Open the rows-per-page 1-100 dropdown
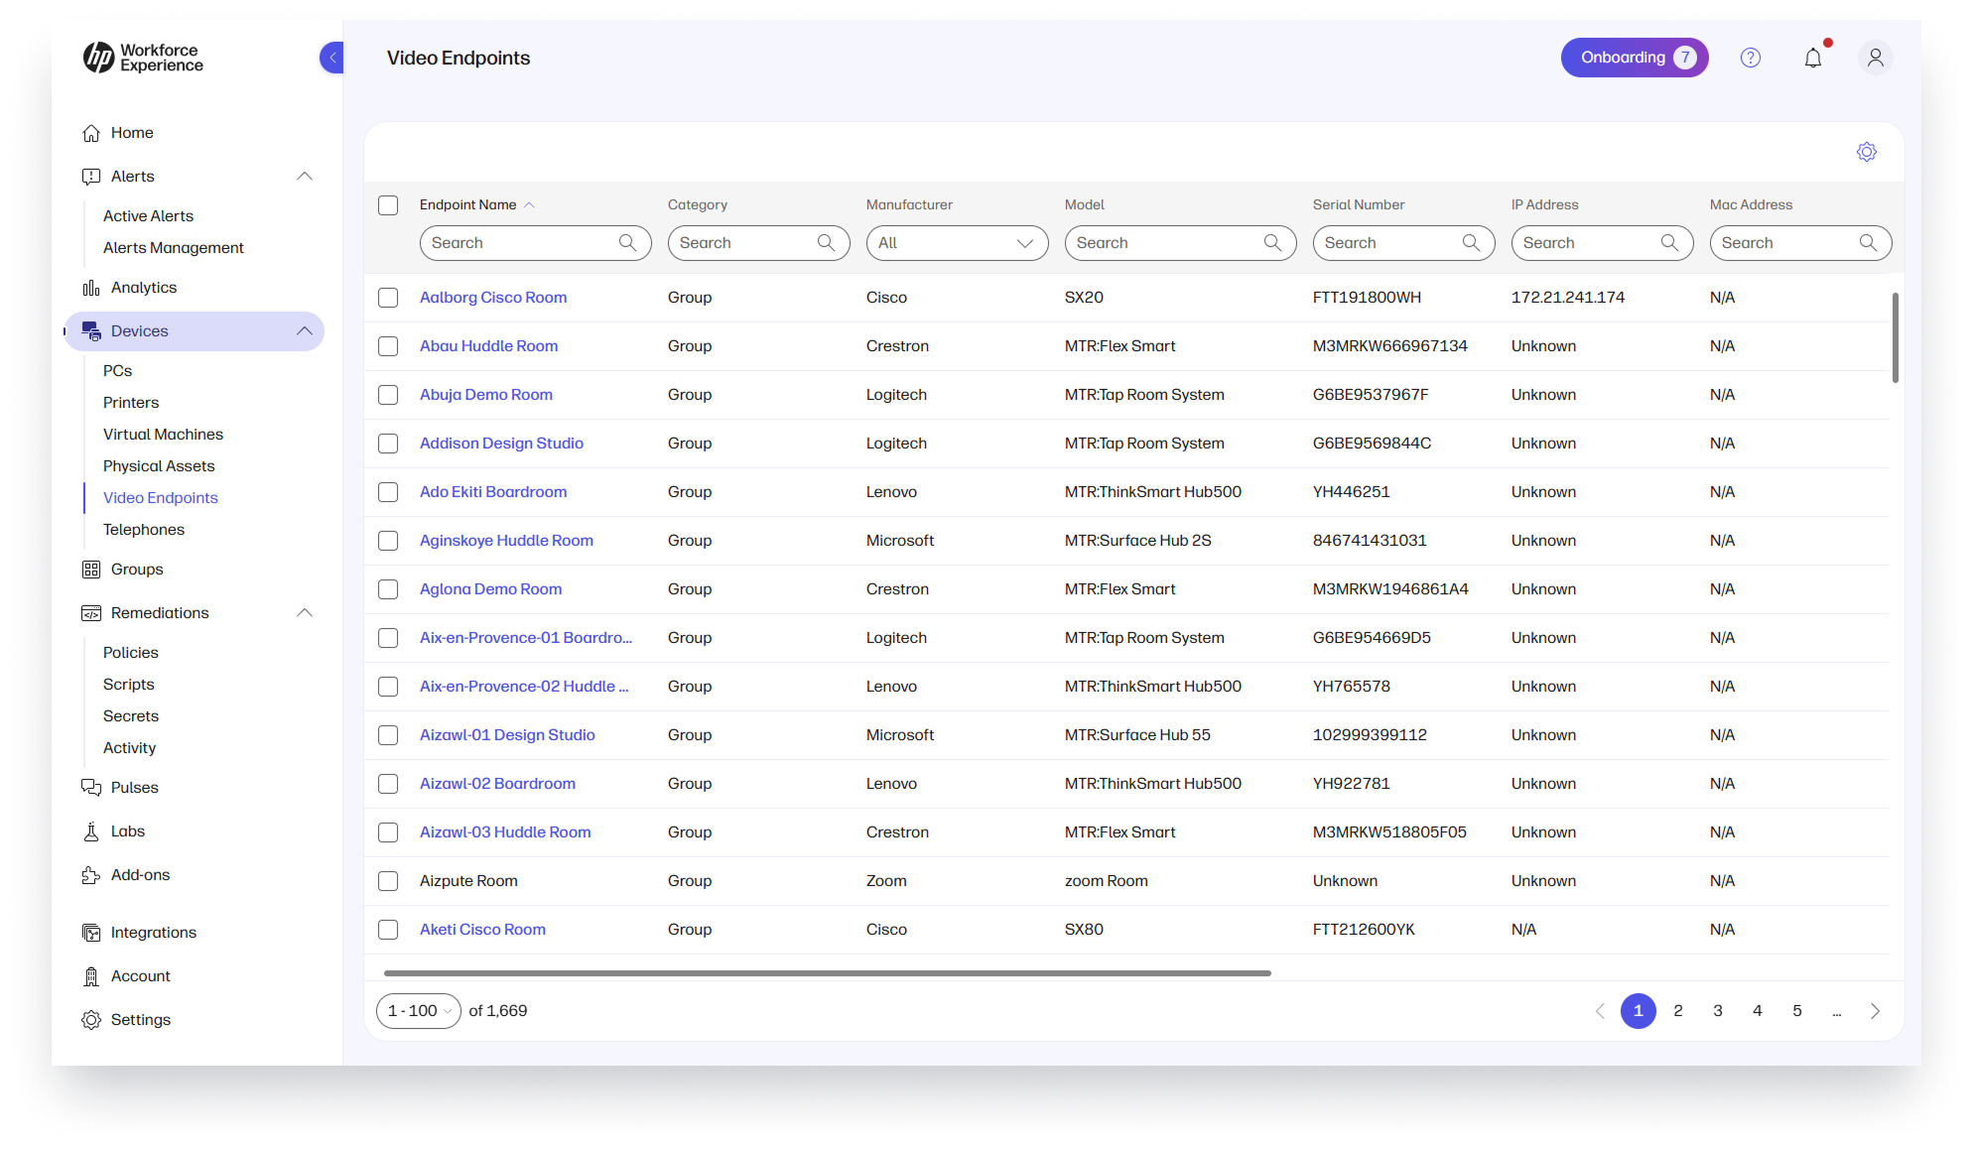 tap(418, 1010)
